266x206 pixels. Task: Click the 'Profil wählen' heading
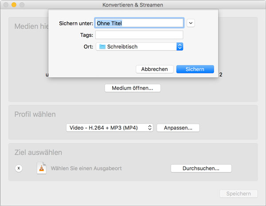(x=35, y=114)
